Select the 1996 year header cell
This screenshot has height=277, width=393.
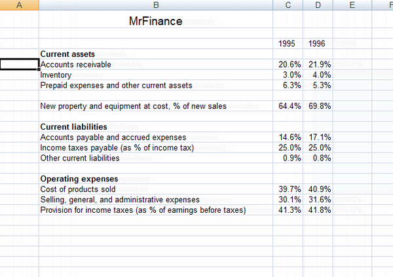click(x=316, y=44)
